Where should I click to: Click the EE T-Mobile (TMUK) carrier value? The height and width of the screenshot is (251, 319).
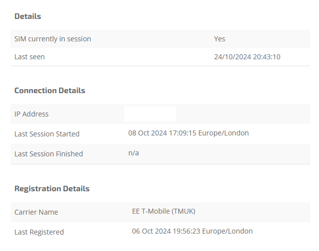click(164, 211)
